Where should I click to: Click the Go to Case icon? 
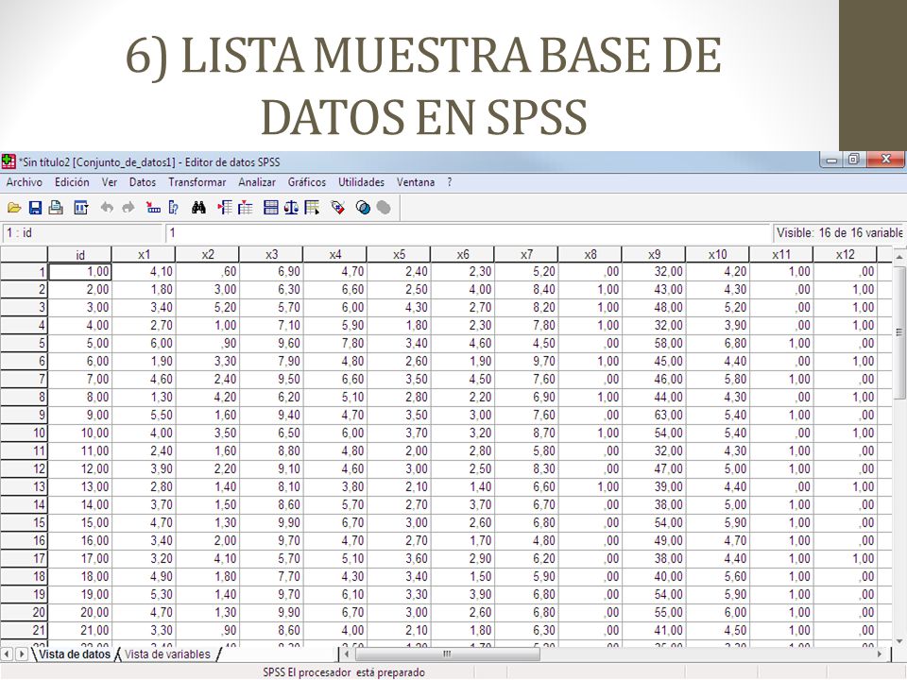[x=153, y=208]
